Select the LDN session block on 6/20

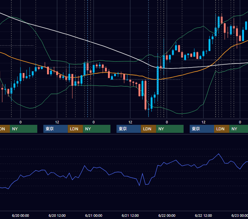coord(75,129)
